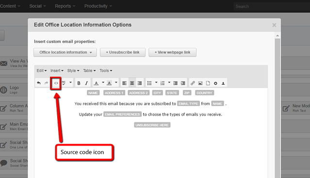Screen dimensions: 310x178
Task: Select the ADDRESS 1 token
Action: (x=114, y=93)
